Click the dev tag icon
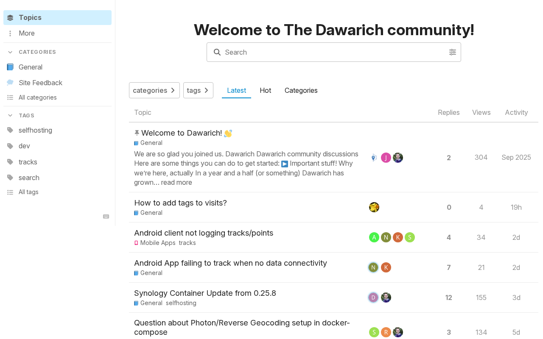The width and height of the screenshot is (543, 339). (x=10, y=146)
